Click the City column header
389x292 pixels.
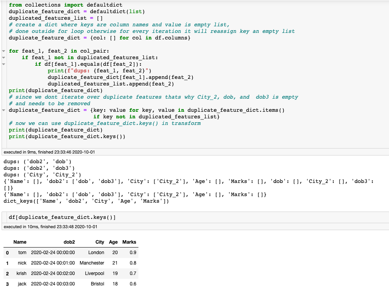[100, 242]
